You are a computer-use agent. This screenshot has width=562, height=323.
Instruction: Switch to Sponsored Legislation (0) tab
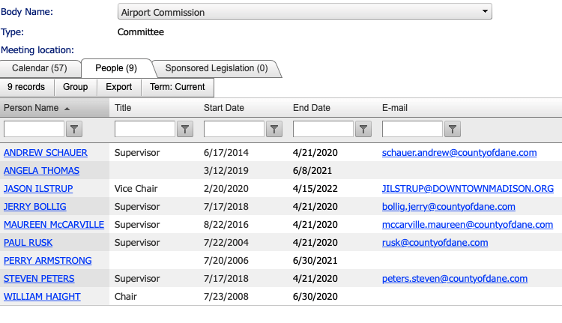click(217, 68)
